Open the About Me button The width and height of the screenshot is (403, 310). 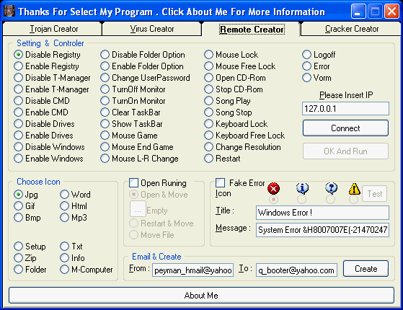[201, 296]
